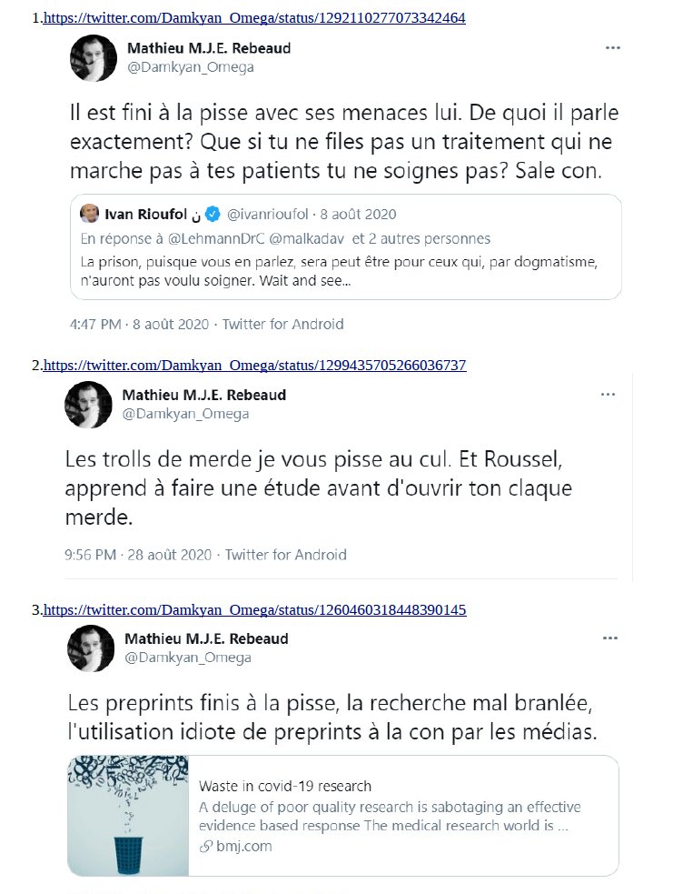Click the blue verified badge beside Ivan Rioufol
Viewport: 673px width, 894px height.
click(x=212, y=215)
